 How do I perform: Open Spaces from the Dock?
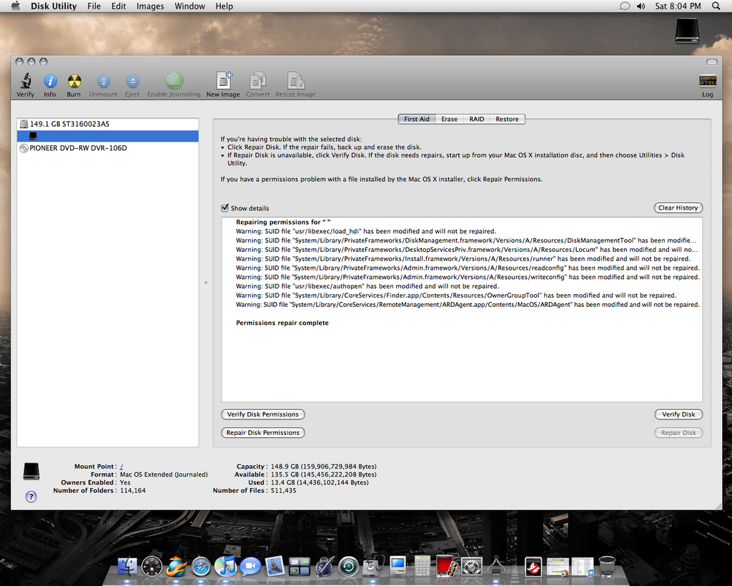[x=300, y=567]
